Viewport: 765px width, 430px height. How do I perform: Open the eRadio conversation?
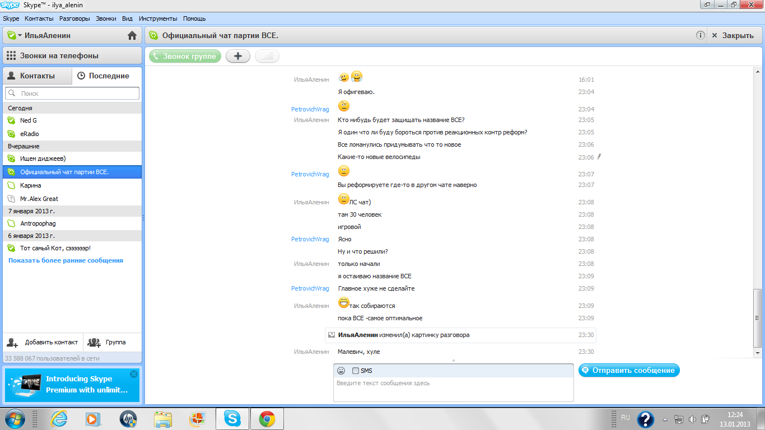coord(72,134)
